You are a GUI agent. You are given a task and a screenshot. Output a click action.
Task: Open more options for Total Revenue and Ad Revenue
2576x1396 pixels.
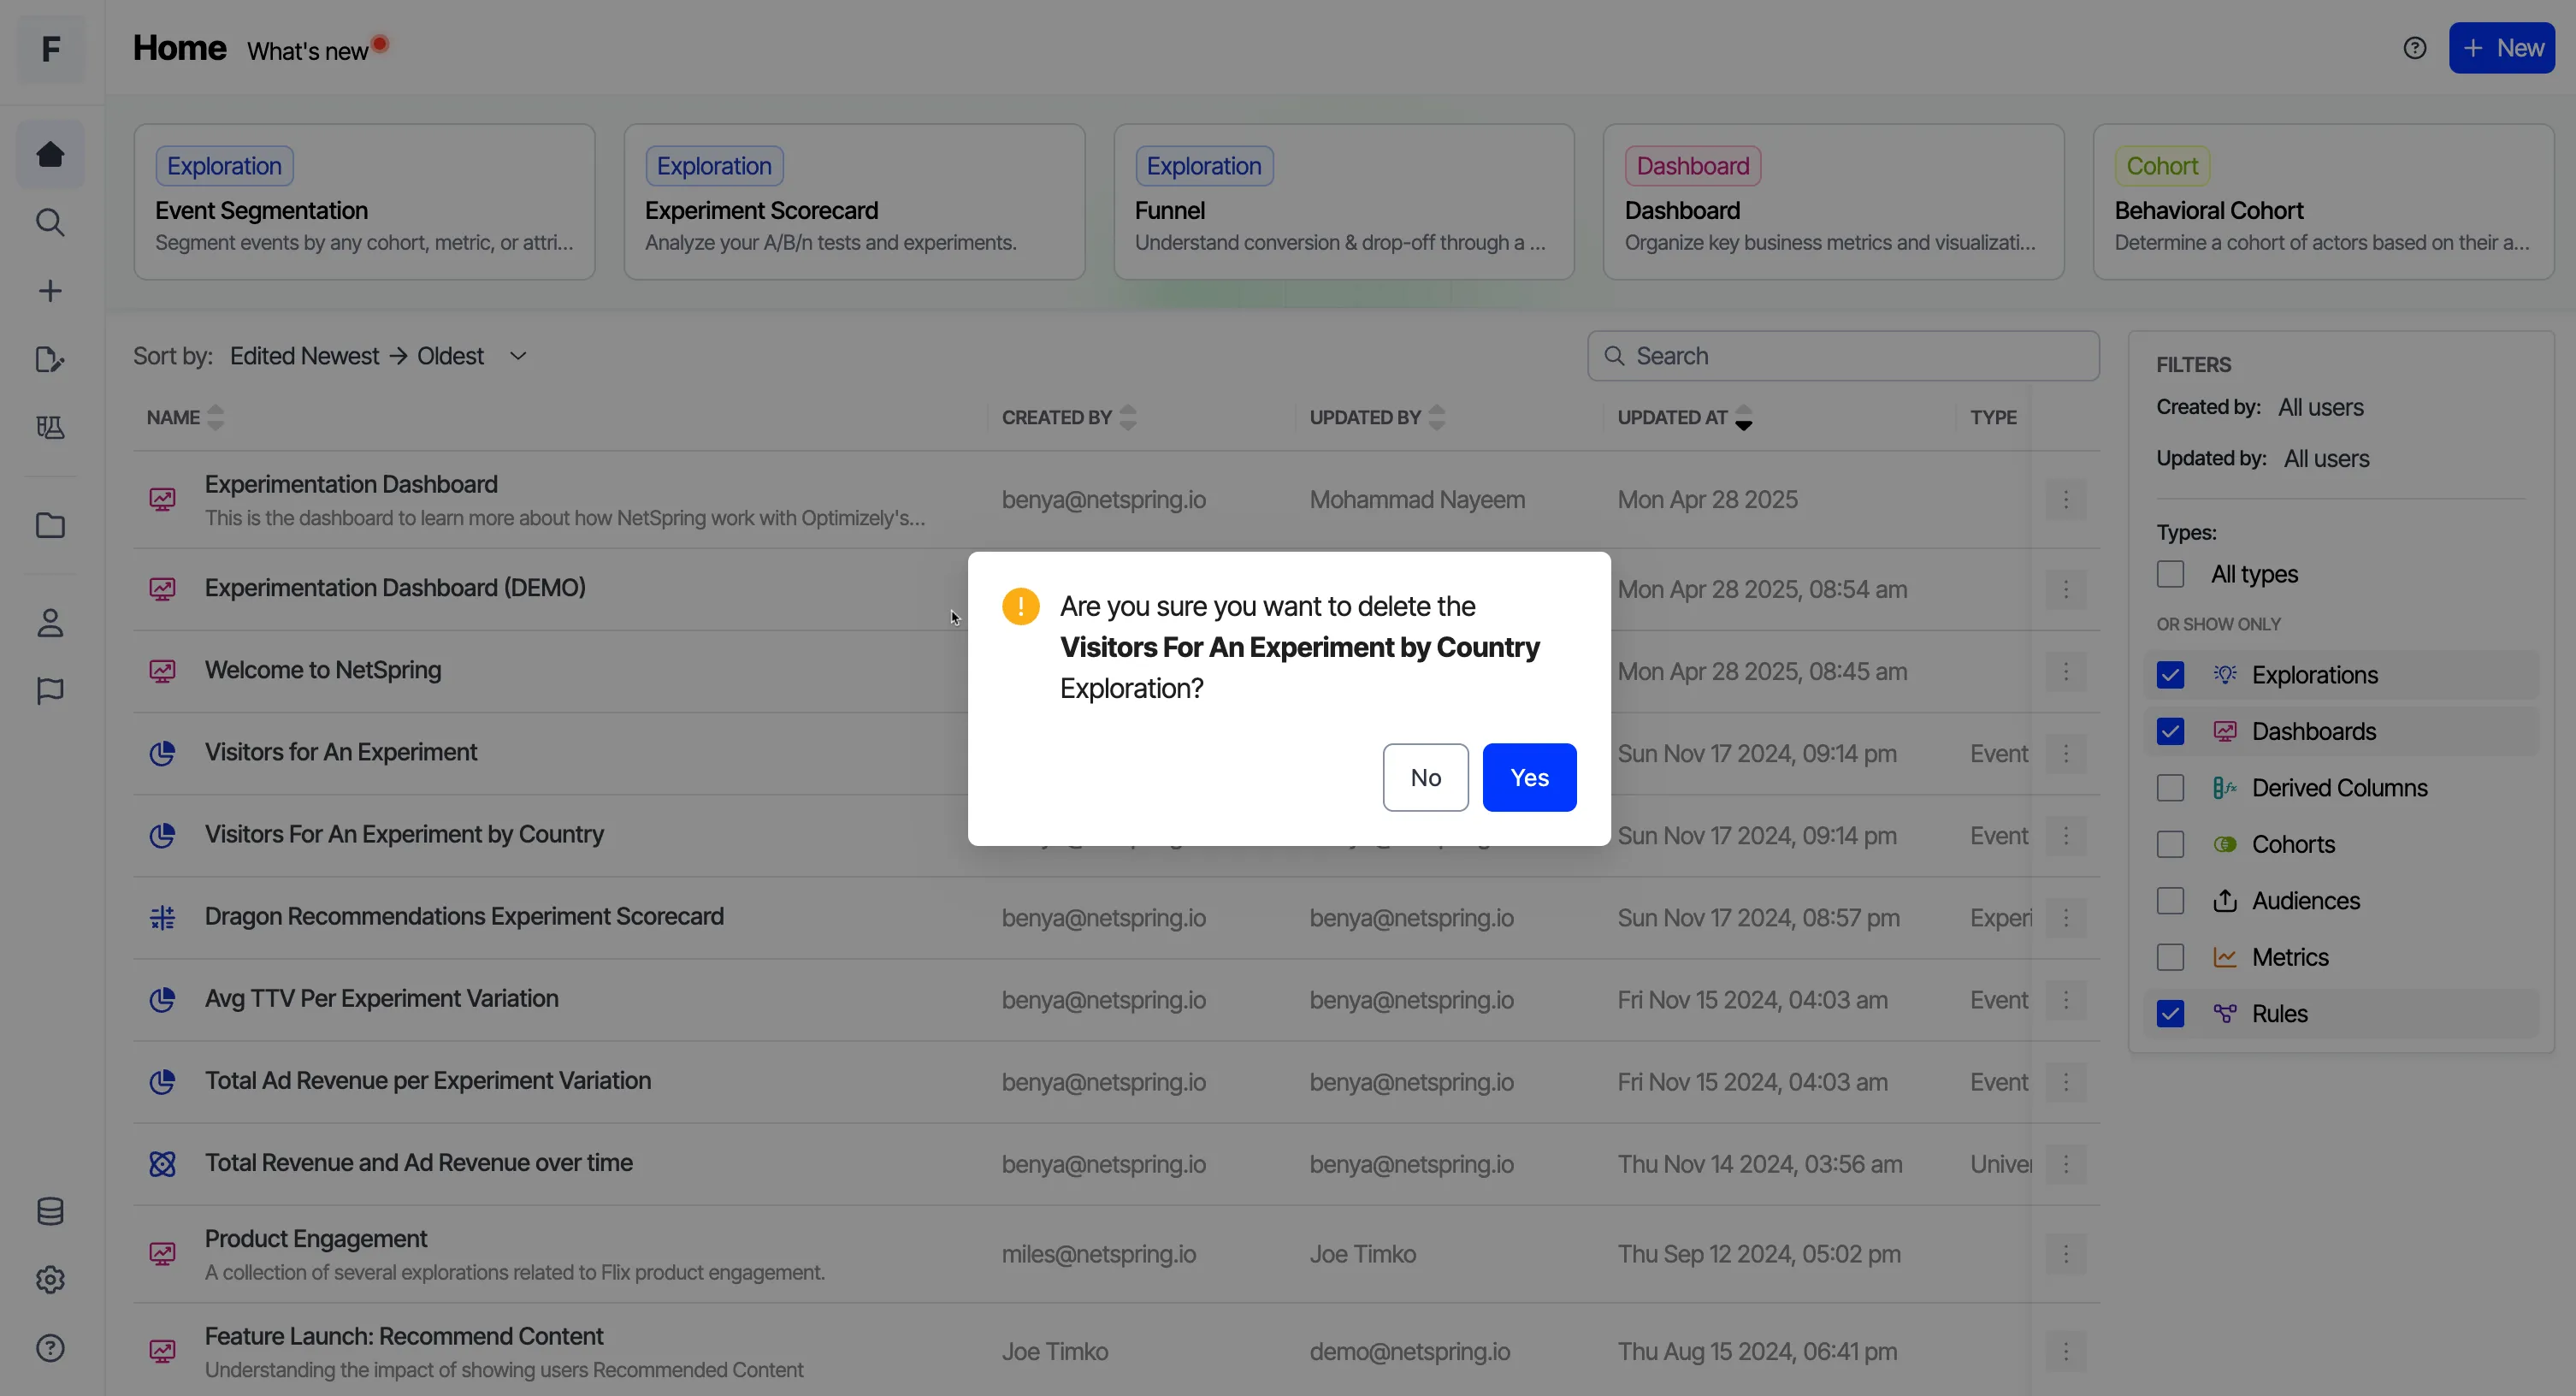coord(2066,1164)
